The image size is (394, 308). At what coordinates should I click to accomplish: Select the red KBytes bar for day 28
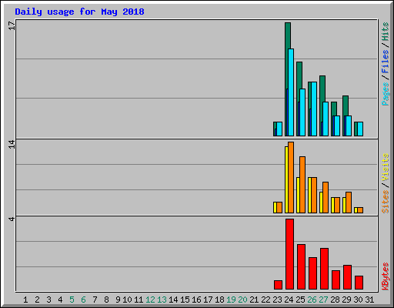[336, 280]
